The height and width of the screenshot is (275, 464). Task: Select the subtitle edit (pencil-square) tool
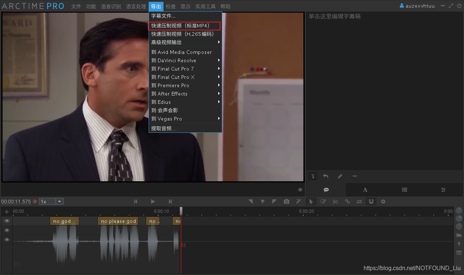click(x=323, y=202)
